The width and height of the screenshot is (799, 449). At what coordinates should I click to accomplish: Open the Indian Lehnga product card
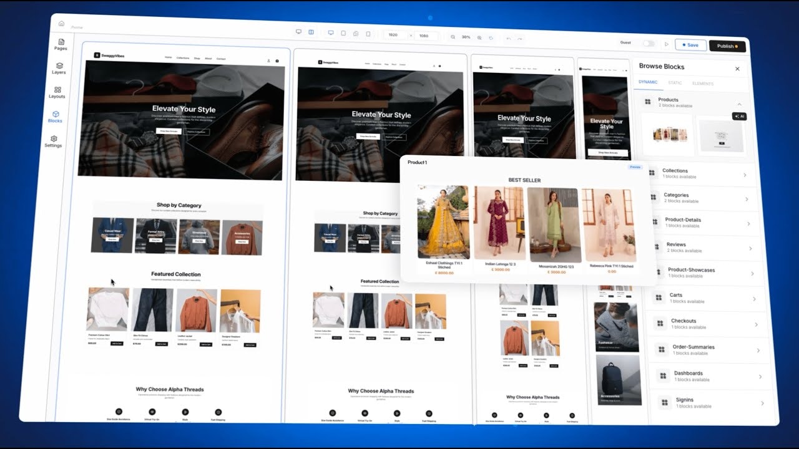click(x=500, y=229)
